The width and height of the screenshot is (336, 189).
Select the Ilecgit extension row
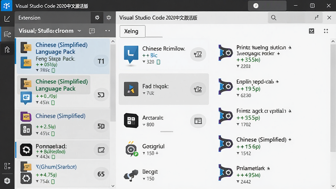point(164,175)
